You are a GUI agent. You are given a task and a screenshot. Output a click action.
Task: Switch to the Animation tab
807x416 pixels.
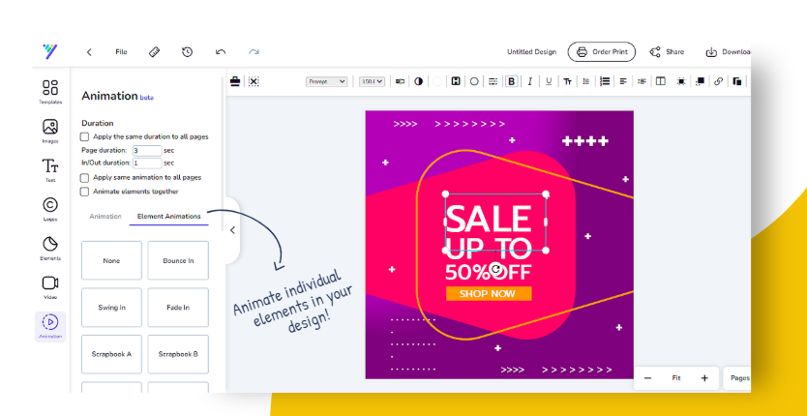[x=105, y=217]
